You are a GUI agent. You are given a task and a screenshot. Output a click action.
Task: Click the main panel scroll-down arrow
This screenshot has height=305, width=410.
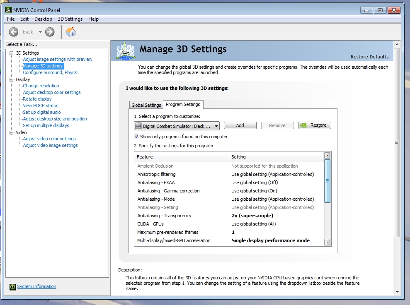[397, 292]
